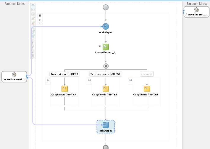Click the vertical 'main' scope label
This screenshot has width=210, height=149.
40,21
